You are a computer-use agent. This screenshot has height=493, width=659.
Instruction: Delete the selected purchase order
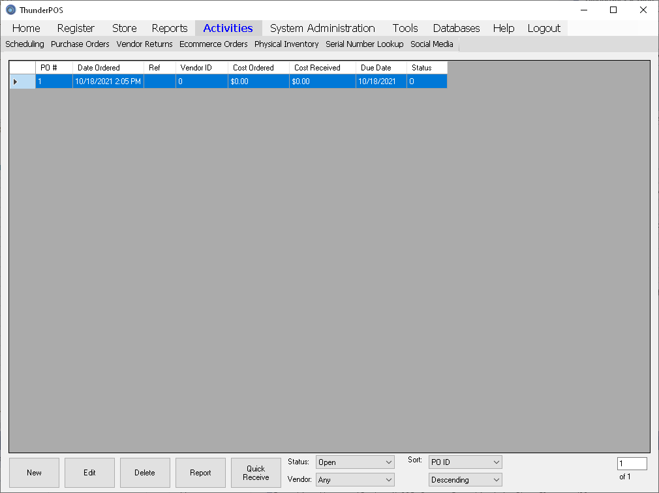coord(145,473)
